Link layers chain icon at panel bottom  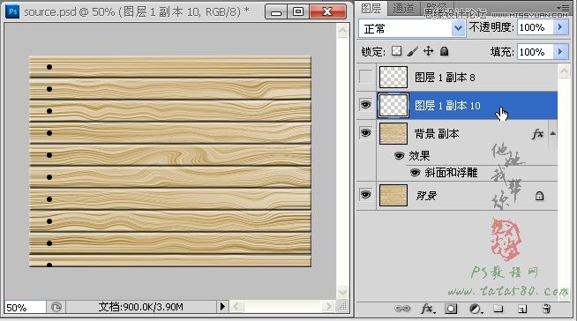[x=401, y=309]
